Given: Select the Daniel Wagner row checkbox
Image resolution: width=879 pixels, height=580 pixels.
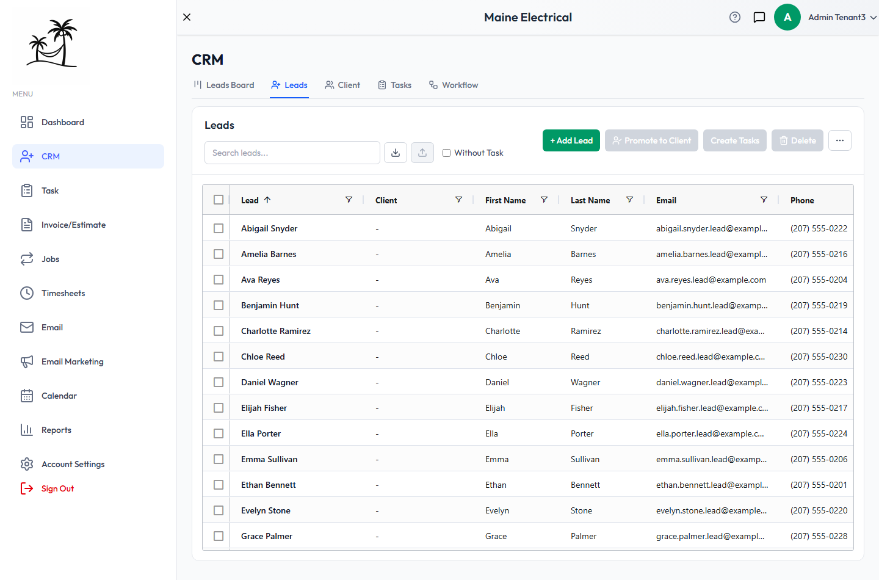Looking at the screenshot, I should (x=219, y=382).
